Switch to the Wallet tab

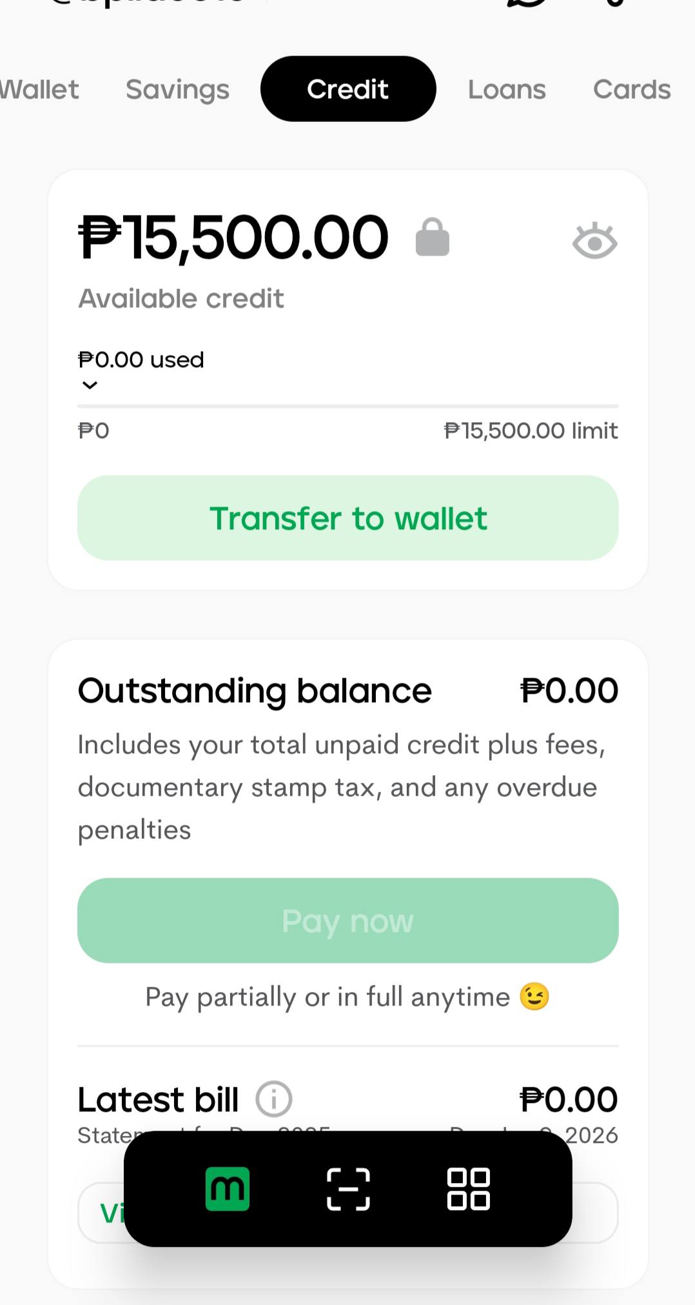[39, 89]
